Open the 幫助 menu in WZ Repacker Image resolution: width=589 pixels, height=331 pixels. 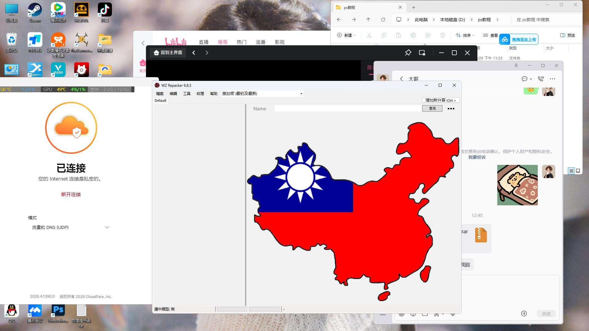tap(214, 93)
